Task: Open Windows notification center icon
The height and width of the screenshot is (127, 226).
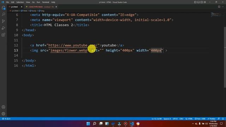Action: (221, 124)
